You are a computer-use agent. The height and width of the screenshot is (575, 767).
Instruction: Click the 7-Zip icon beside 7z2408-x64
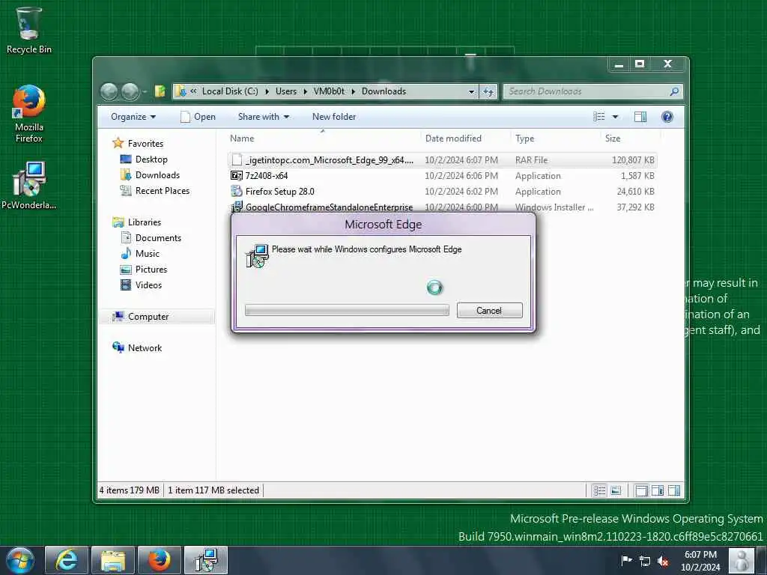(x=236, y=175)
